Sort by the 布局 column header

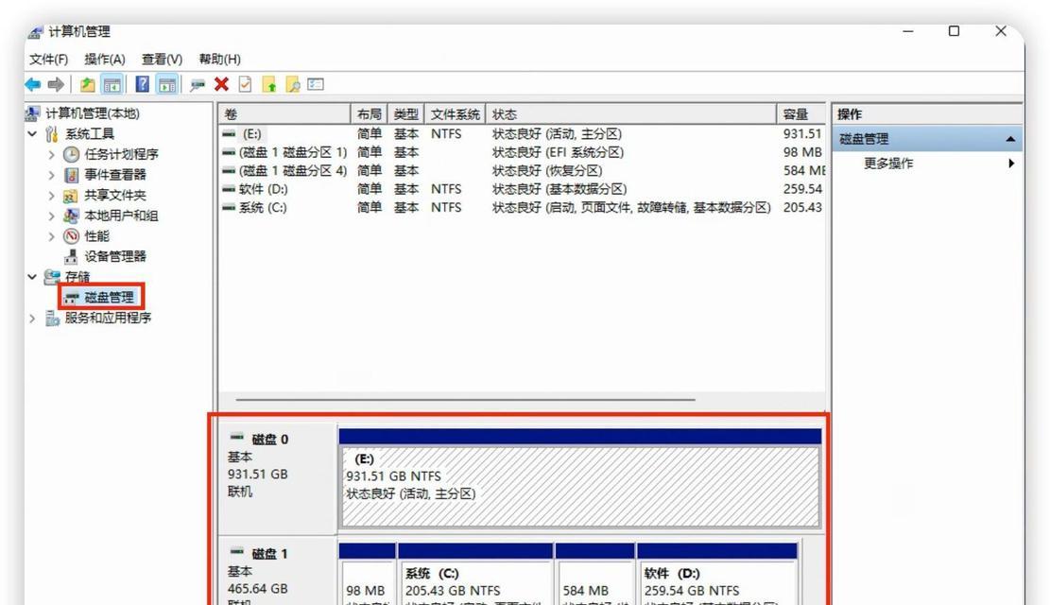pos(369,113)
